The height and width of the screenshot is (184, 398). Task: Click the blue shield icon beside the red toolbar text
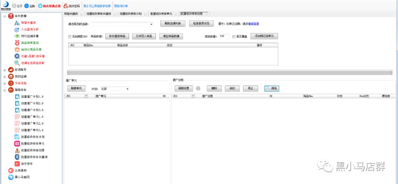click(x=40, y=6)
